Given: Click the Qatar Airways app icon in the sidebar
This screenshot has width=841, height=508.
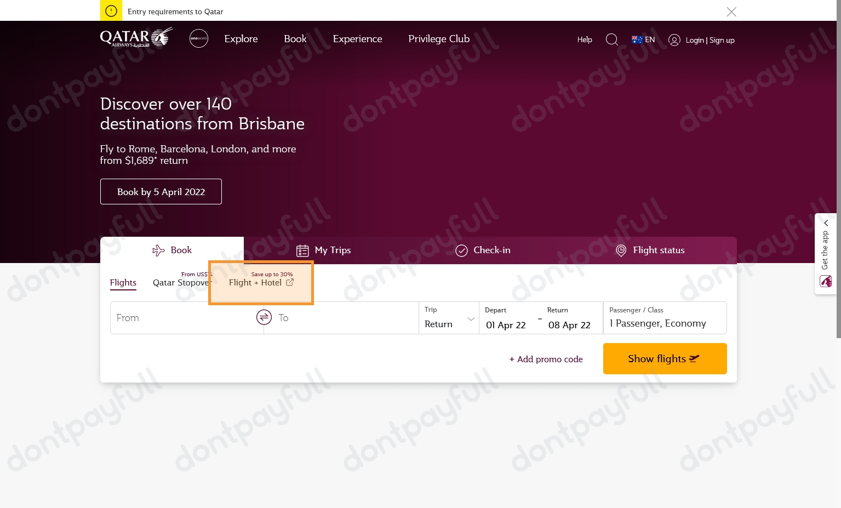Looking at the screenshot, I should click(826, 281).
